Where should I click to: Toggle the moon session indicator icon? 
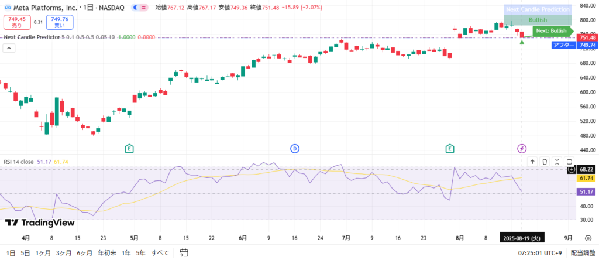135,8
